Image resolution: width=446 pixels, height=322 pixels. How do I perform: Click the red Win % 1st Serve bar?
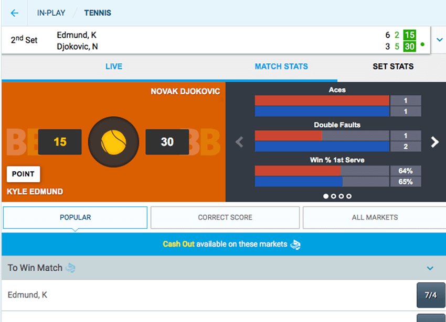[298, 171]
